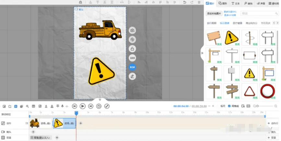
Task: Toggle the 网格线 gridlines checkbox
Action: (229, 106)
